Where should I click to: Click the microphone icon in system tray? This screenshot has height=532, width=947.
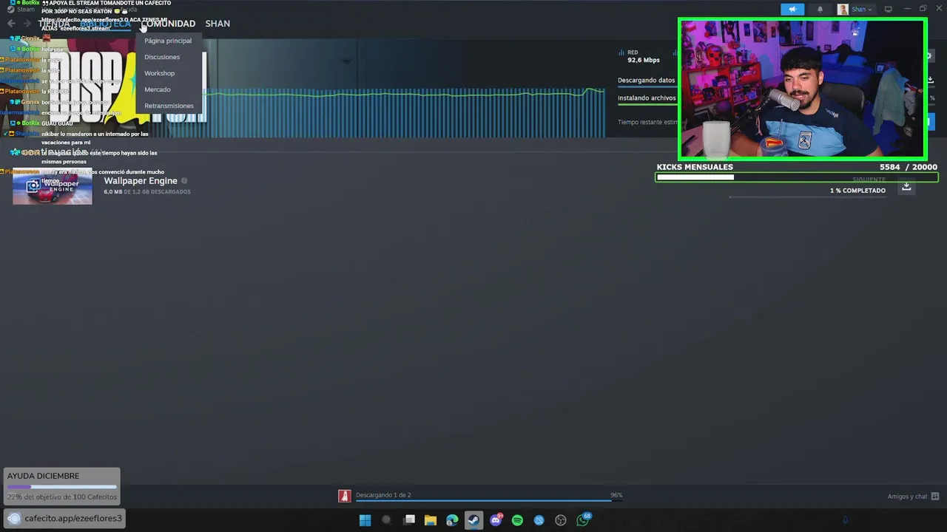point(845,520)
